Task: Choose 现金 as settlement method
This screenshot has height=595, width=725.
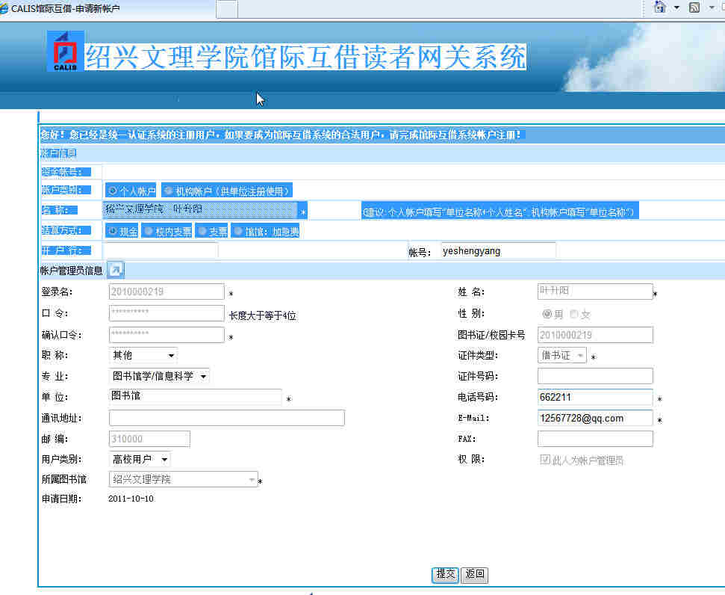Action: point(113,231)
